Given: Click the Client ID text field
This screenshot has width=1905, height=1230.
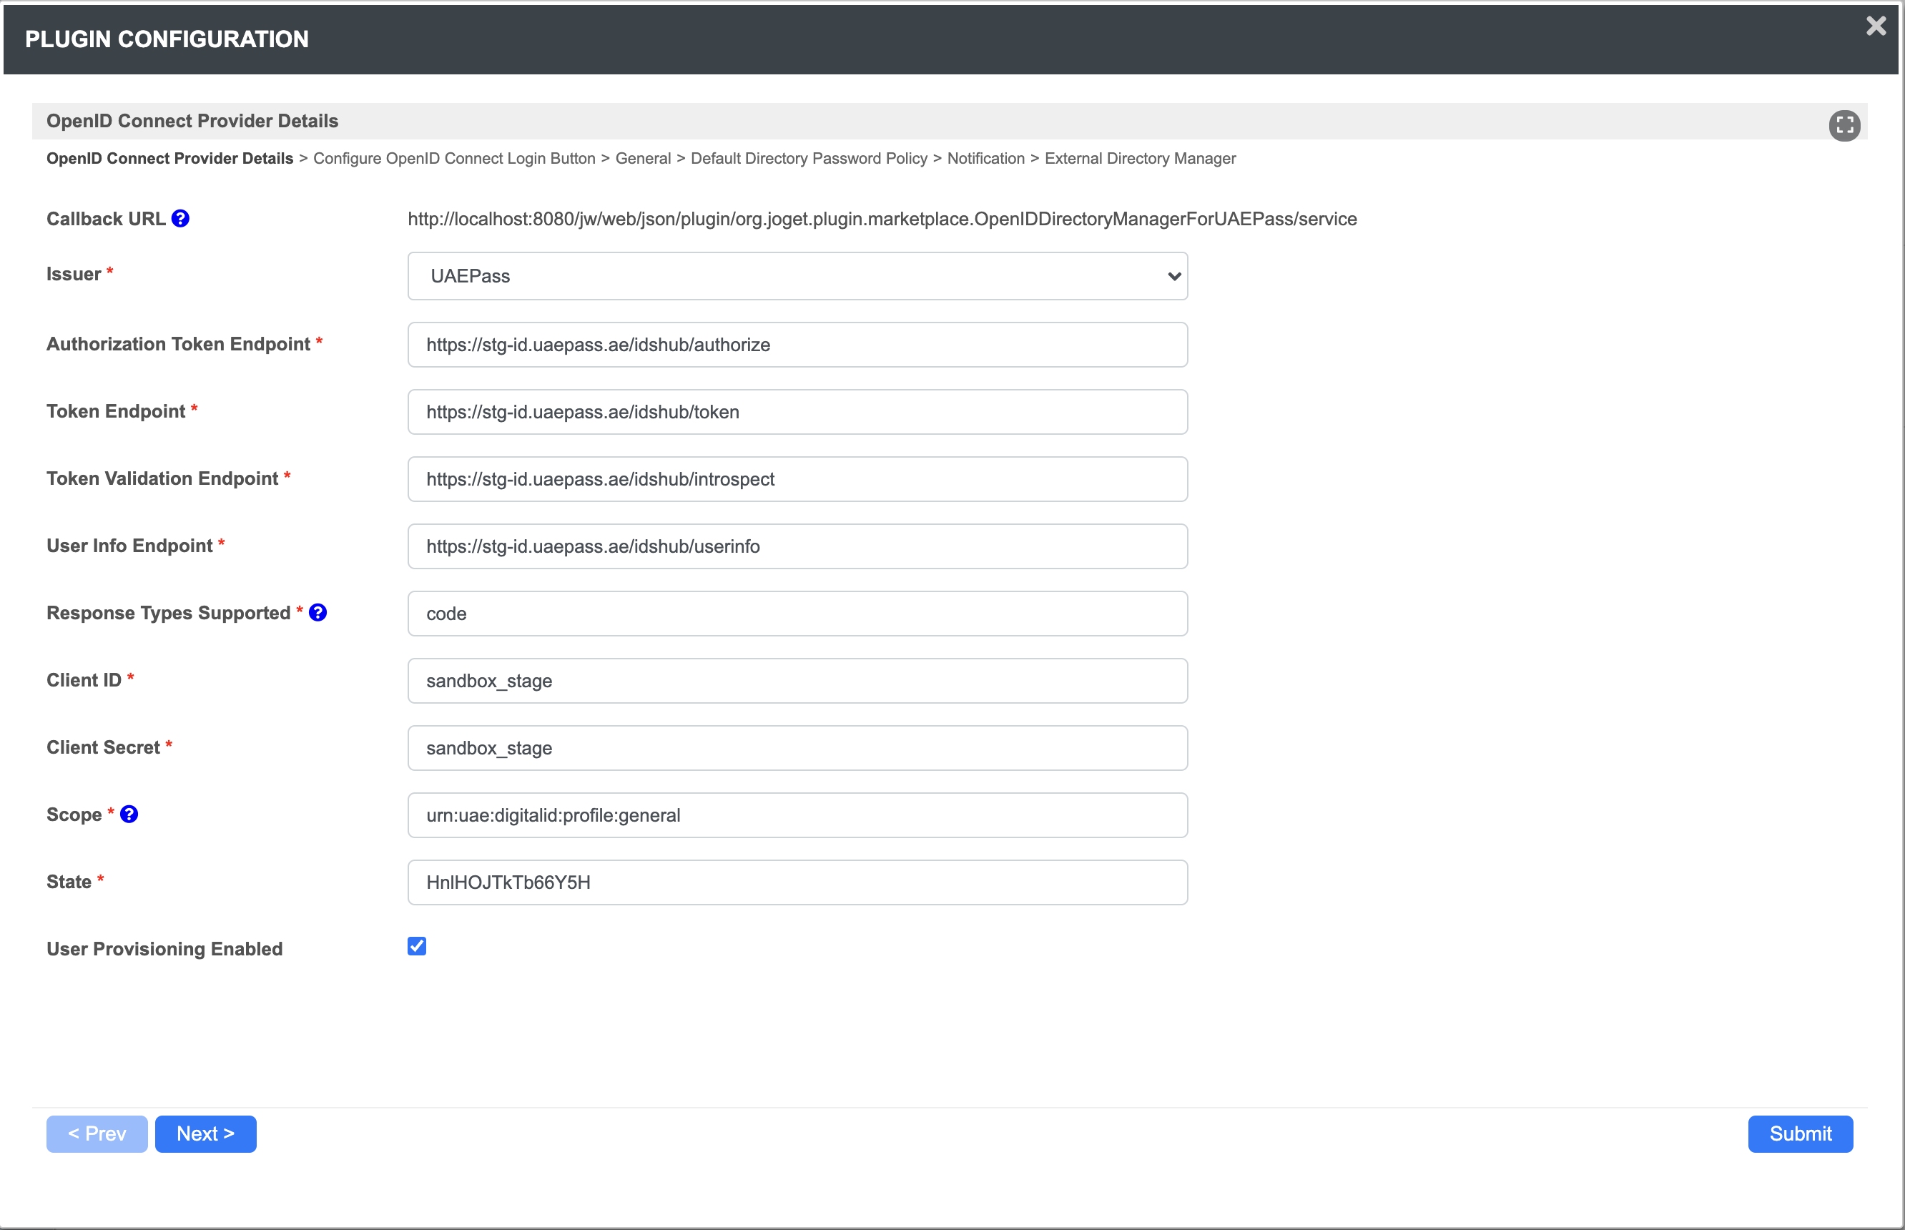Looking at the screenshot, I should (797, 681).
